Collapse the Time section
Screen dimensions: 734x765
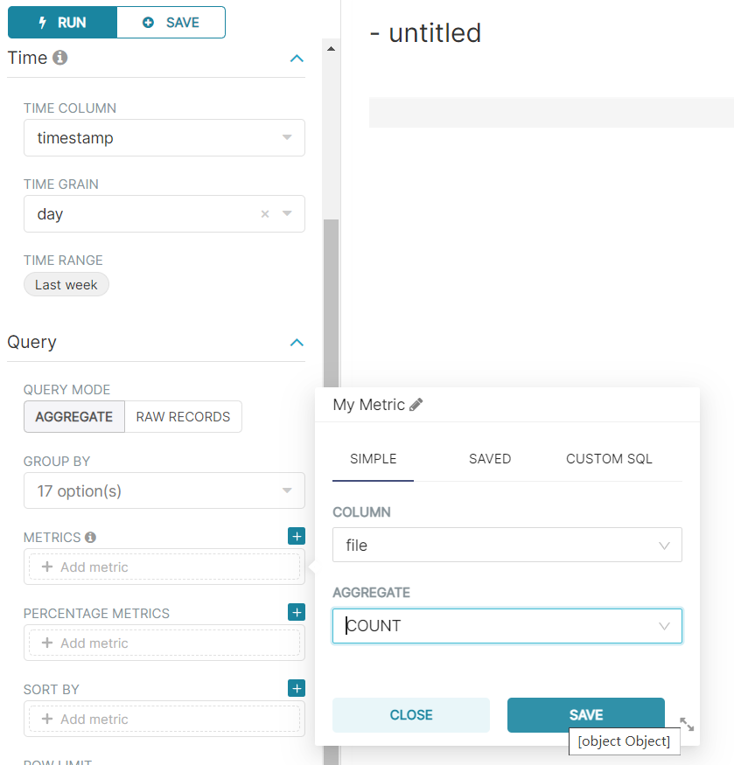(297, 58)
